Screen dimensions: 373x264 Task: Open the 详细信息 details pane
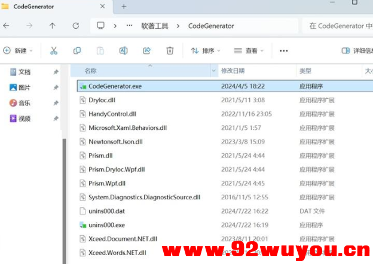point(357,51)
